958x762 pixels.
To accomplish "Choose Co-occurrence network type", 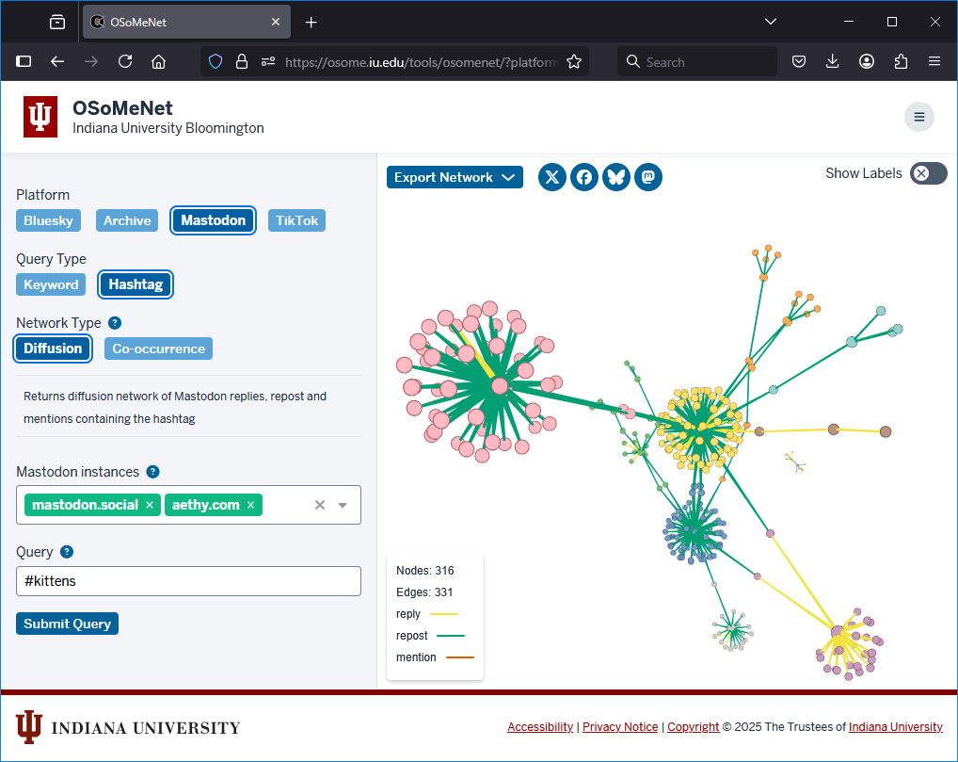I will tap(158, 349).
